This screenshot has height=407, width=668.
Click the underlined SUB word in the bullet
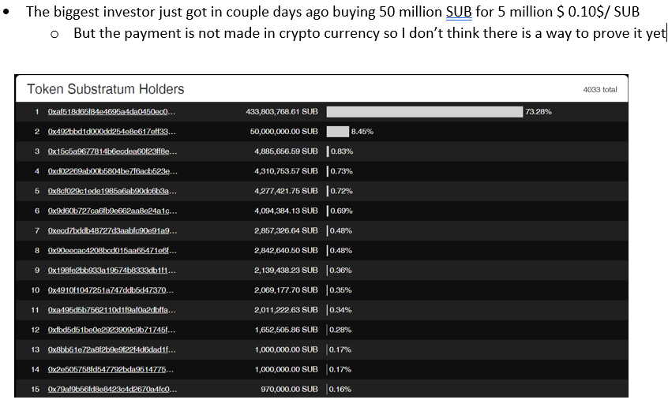459,12
